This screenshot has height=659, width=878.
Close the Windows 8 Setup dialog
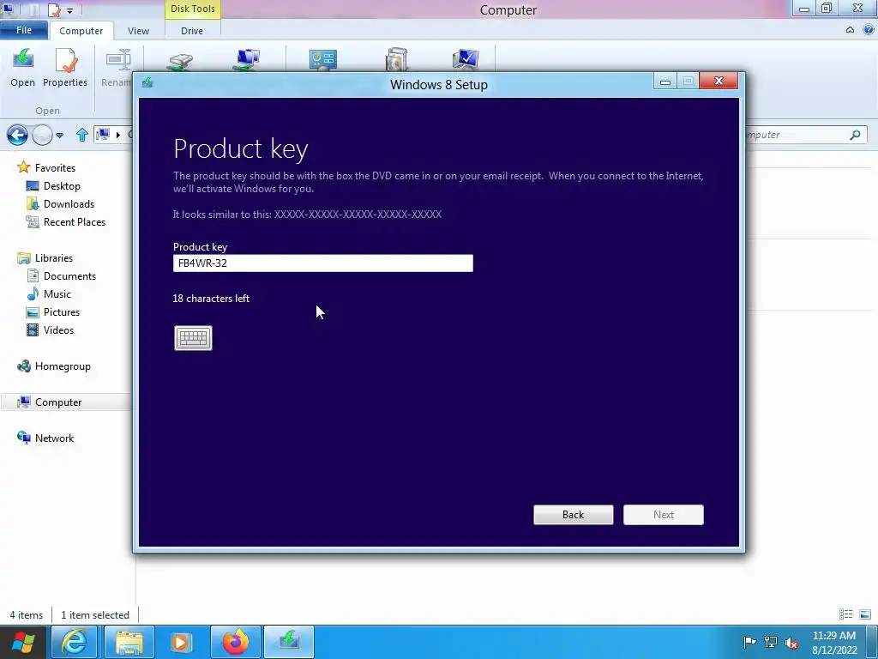click(x=719, y=82)
